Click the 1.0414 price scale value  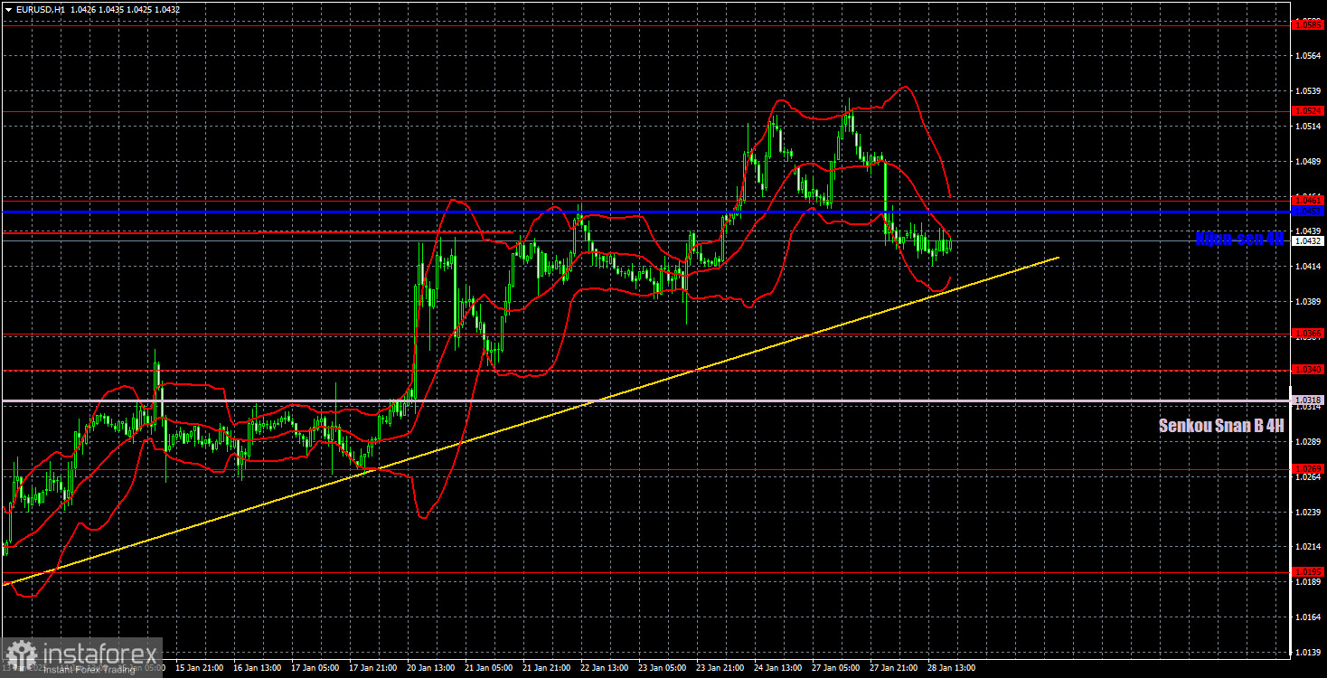pos(1308,267)
